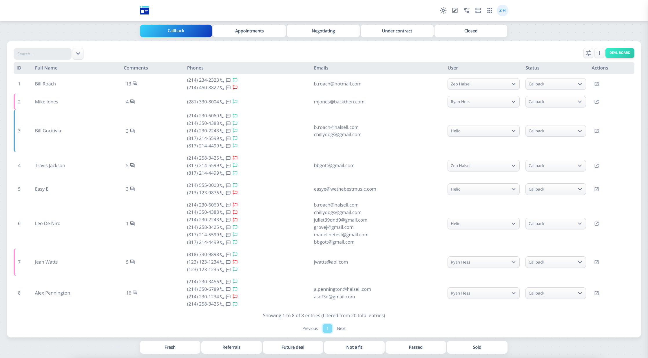Screen dimensions: 648x358
Task: Expand the search filter dropdown arrow
Action: click(78, 53)
